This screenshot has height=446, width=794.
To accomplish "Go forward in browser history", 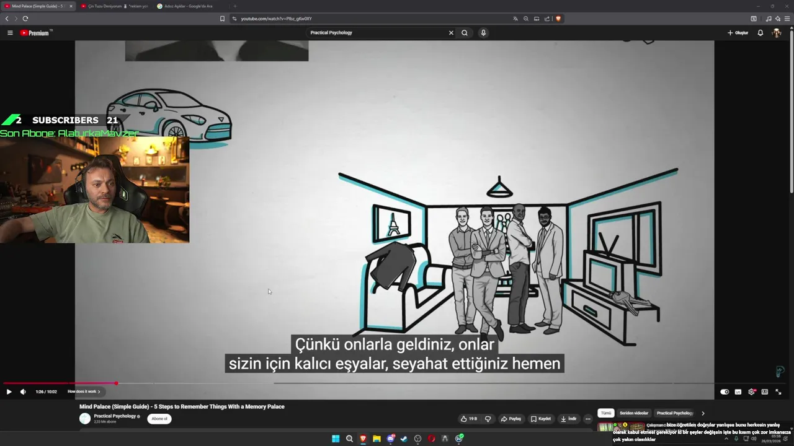I will click(16, 19).
